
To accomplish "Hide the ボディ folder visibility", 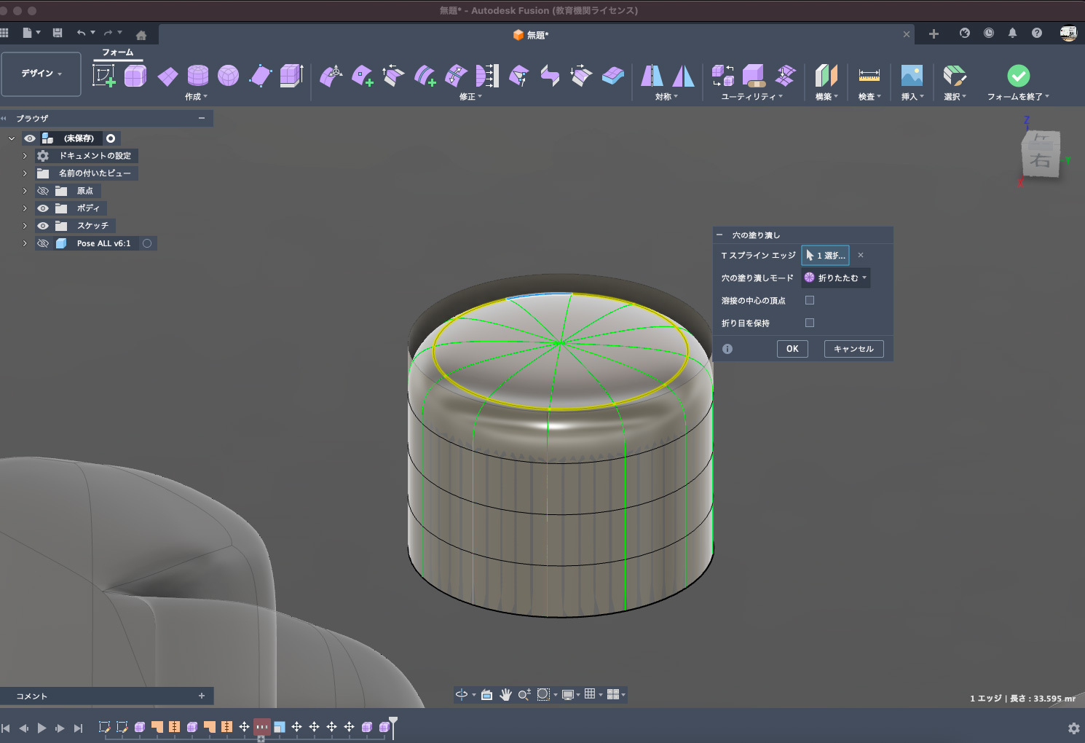I will coord(43,208).
